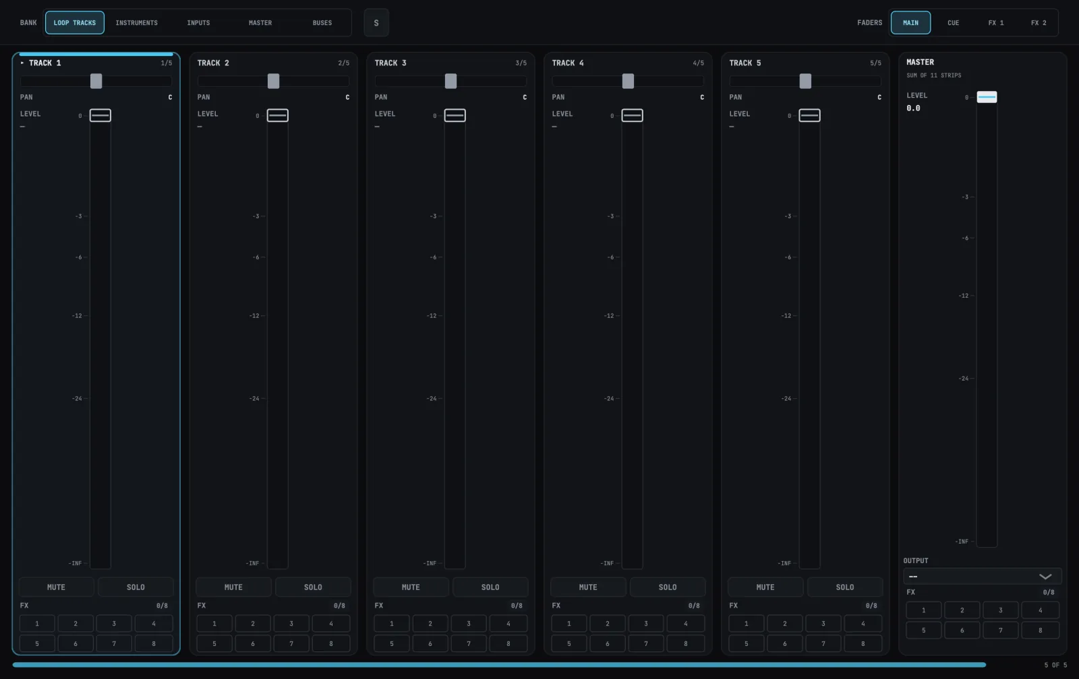Select the Track 4 strip header
This screenshot has width=1079, height=679.
(x=628, y=63)
